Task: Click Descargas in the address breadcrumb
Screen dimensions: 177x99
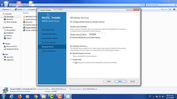Action: coord(26,5)
